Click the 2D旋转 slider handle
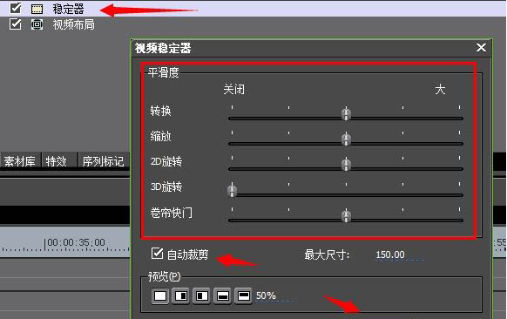Screen dimensions: 507x319 pos(346,165)
